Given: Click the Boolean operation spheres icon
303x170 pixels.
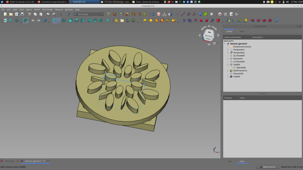Looking at the screenshot, I should 277,21.
